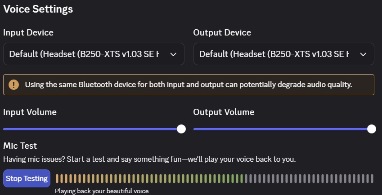Screen dimensions: 382x195
Task: Click the Input Device chevron arrow
Action: tap(173, 54)
